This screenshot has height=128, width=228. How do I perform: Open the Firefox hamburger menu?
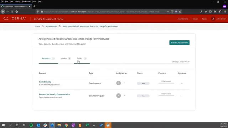pos(225,12)
